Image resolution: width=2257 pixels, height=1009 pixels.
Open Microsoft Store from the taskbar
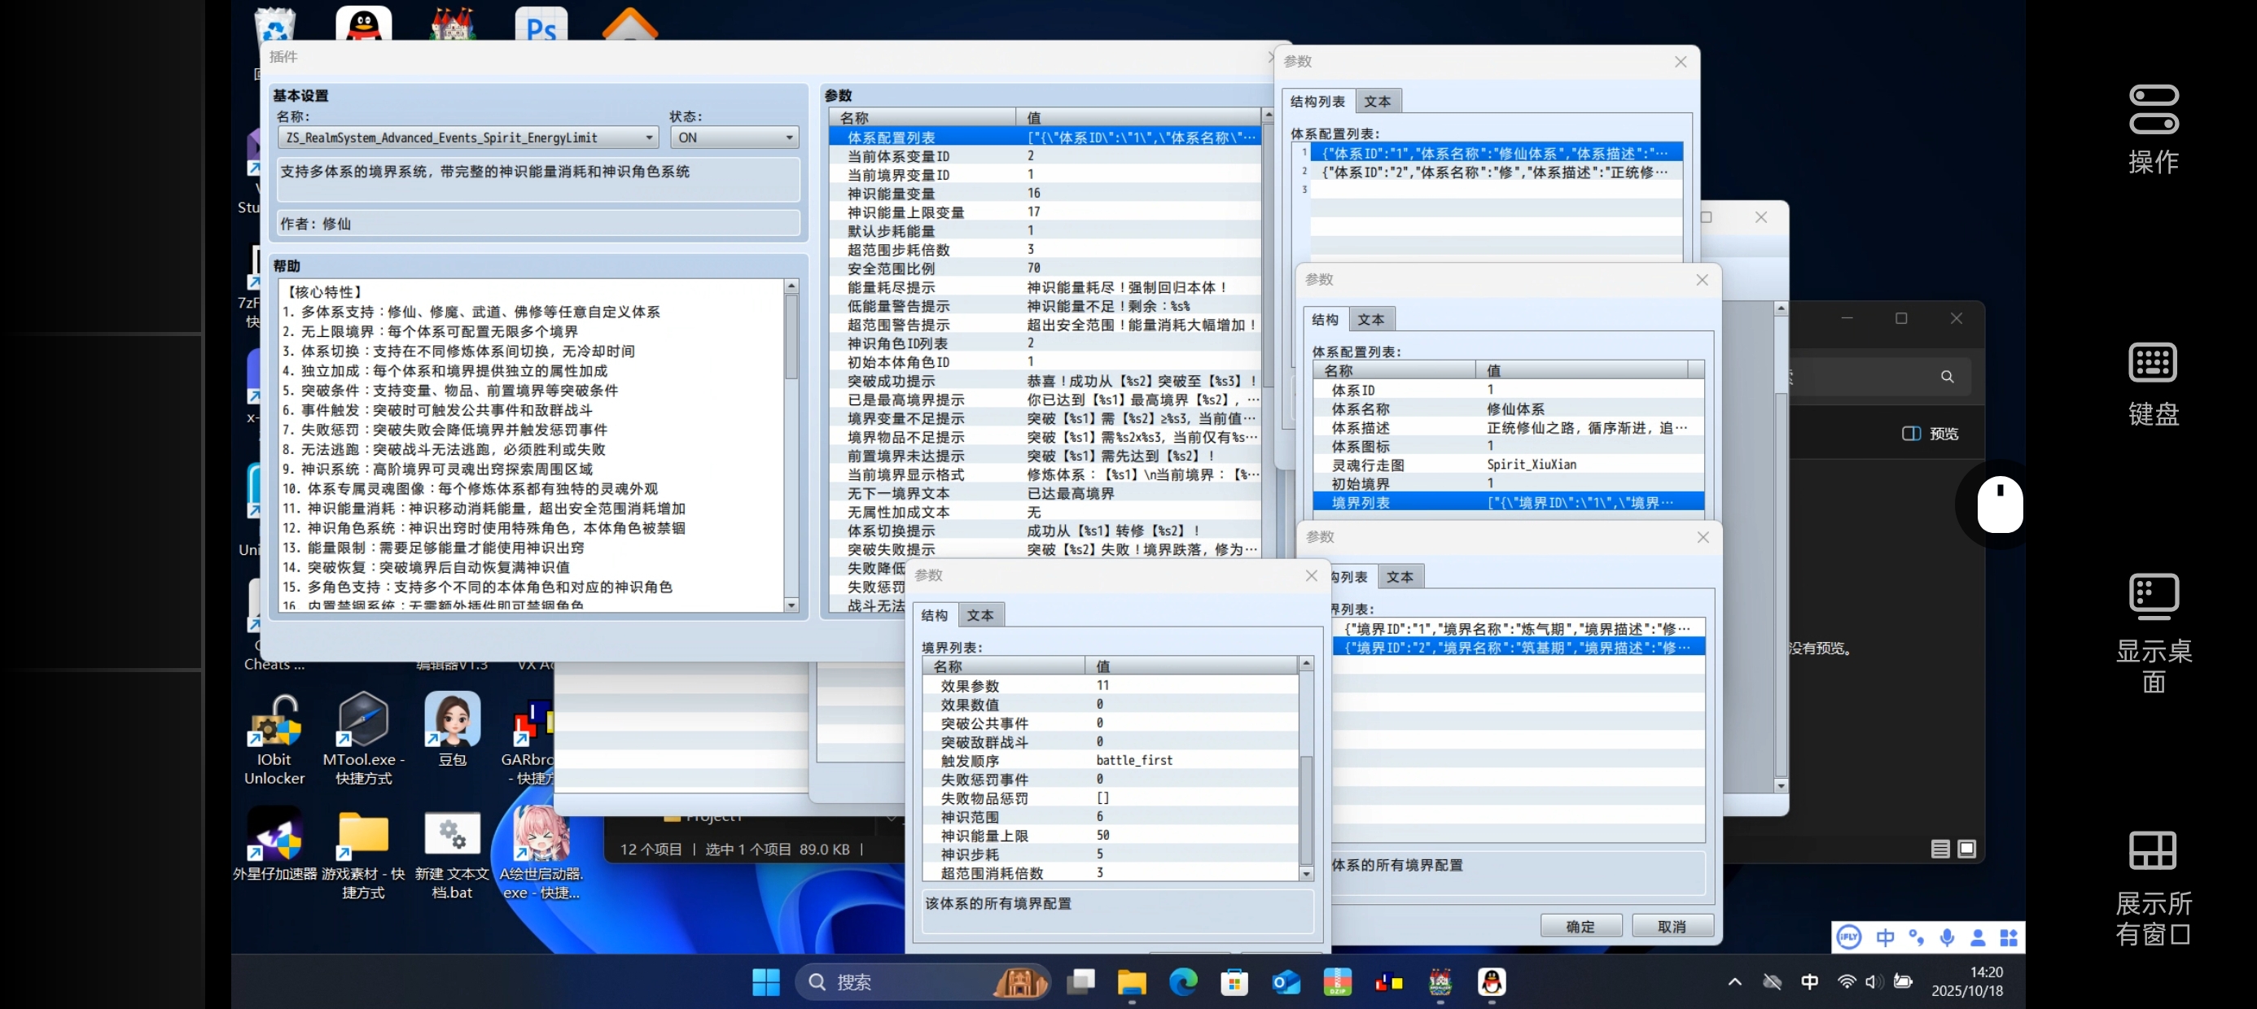pyautogui.click(x=1234, y=982)
